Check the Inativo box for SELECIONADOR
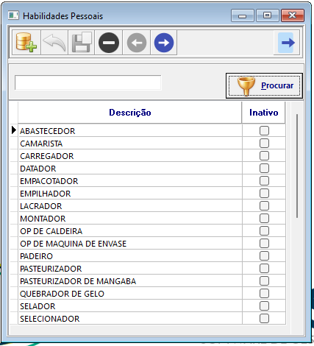The image size is (314, 346). tap(264, 319)
